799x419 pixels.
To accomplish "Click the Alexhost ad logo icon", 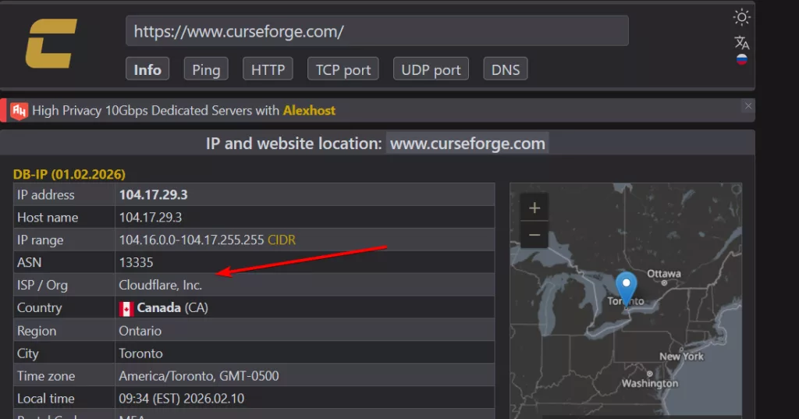I will pyautogui.click(x=20, y=111).
